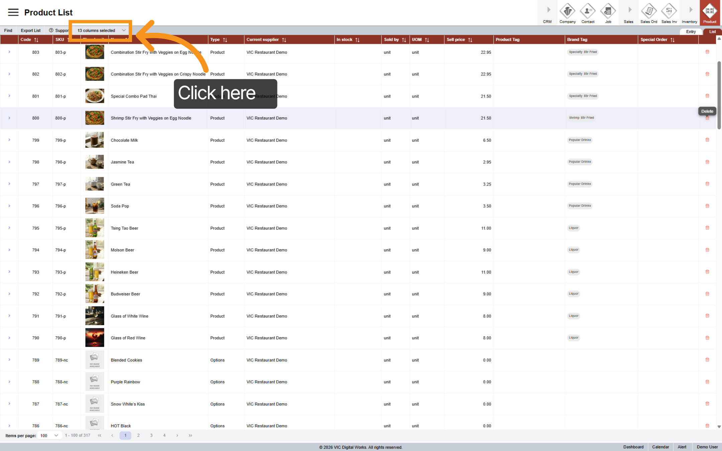Open the 13 columns selected dropdown
722x451 pixels.
click(x=100, y=30)
